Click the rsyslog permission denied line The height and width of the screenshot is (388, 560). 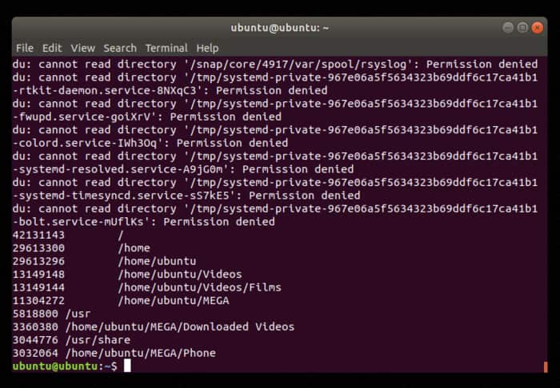click(x=272, y=65)
